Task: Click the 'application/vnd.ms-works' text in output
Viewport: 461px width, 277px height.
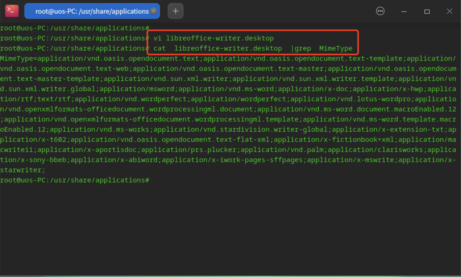Action: 99,130
